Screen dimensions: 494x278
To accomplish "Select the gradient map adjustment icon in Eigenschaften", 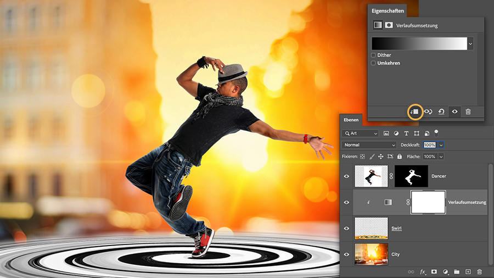I will click(378, 25).
